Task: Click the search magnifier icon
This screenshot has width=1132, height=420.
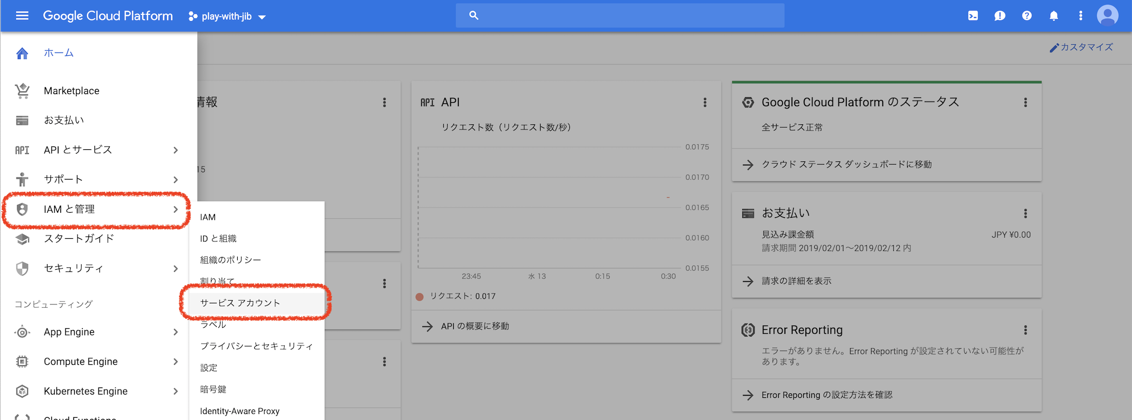Action: tap(474, 15)
